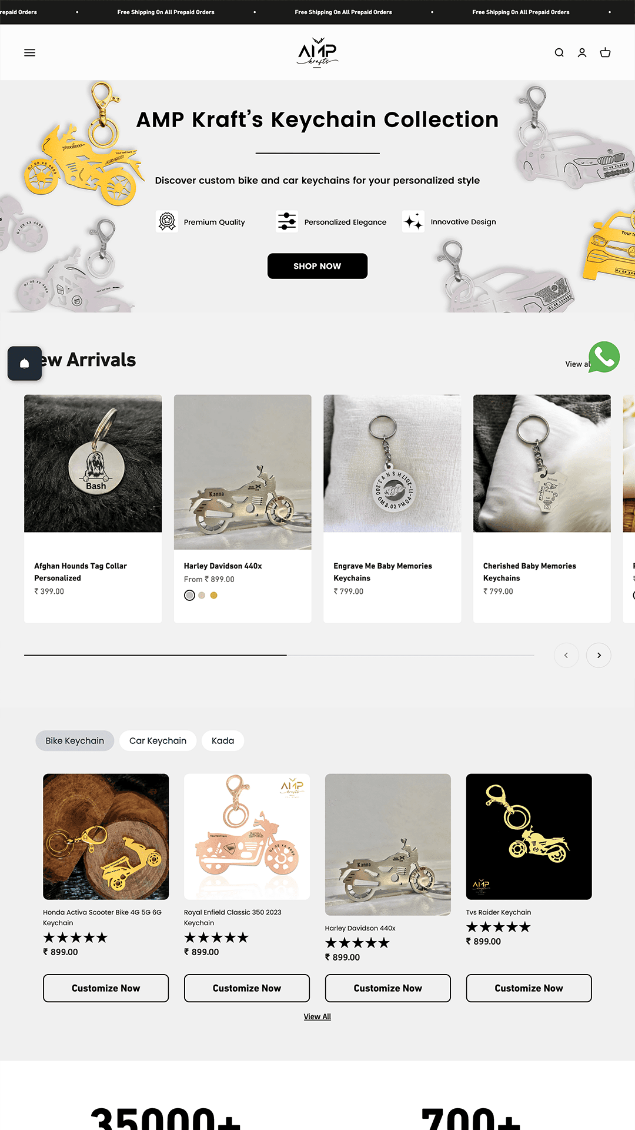This screenshot has width=635, height=1130.
Task: Customize Now on Tvs Raider Keychain
Action: coord(528,988)
